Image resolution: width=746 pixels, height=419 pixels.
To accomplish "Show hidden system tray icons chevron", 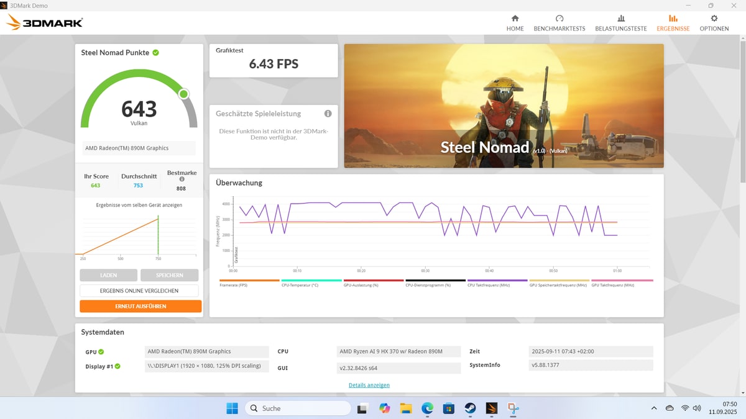I will click(x=653, y=408).
